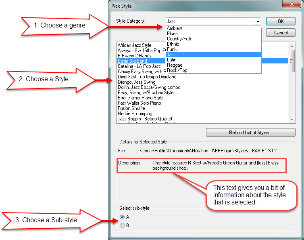Image resolution: width=304 pixels, height=240 pixels.
Task: Select the Fusion Shuffle style
Action: tap(131, 108)
